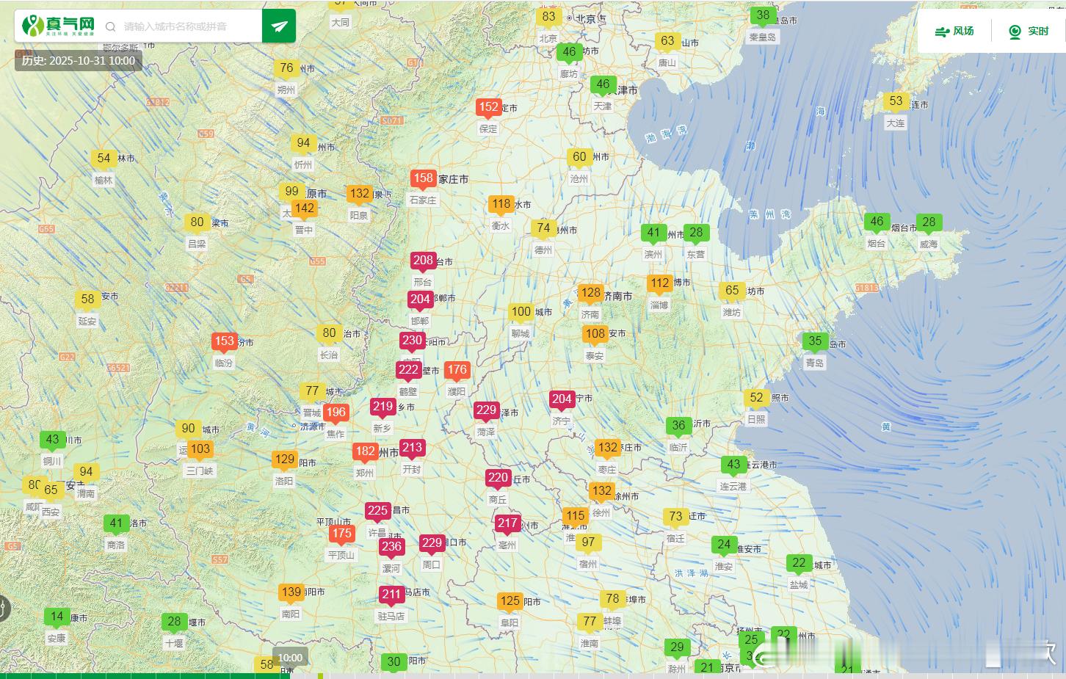Open the 北京 marker showing 83
This screenshot has height=679, width=1066.
548,17
